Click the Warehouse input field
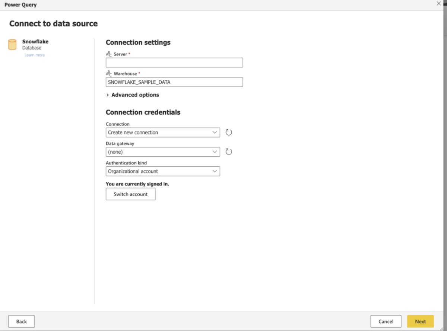This screenshot has height=331, width=447. [174, 82]
